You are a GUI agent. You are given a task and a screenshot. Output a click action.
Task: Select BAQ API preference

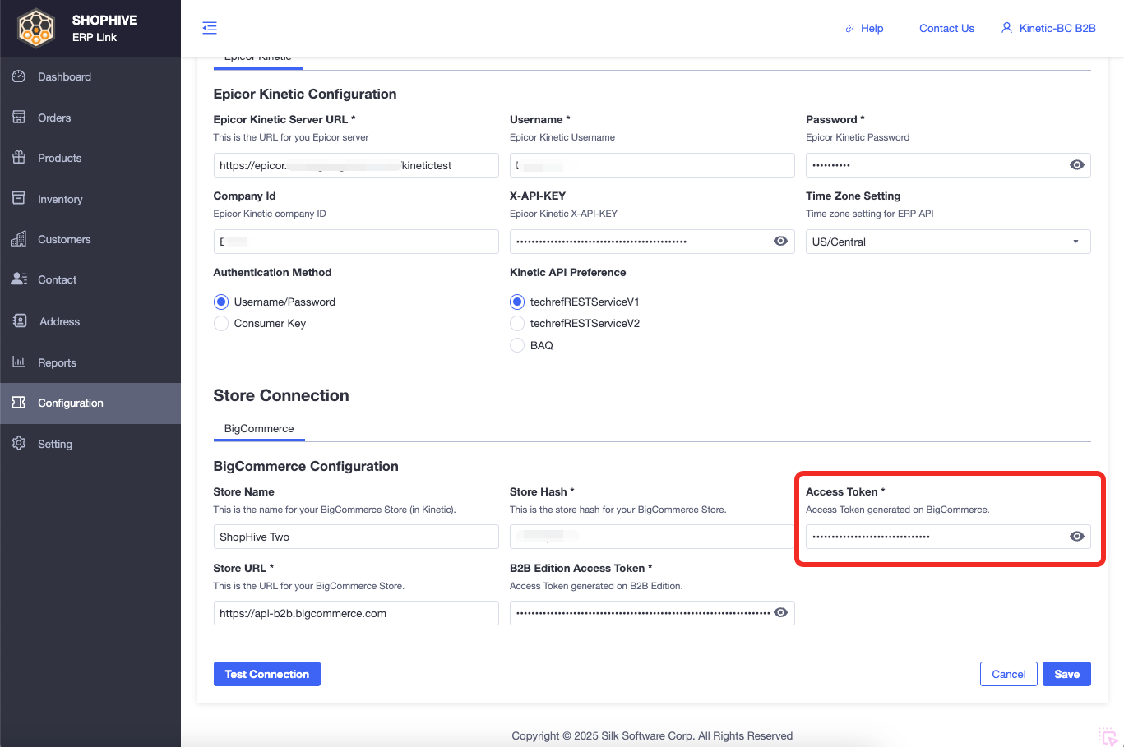[517, 345]
